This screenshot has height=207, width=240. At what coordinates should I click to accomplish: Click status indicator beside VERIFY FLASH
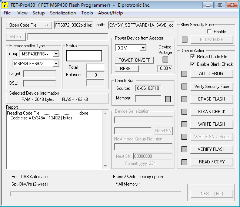pos(184,149)
